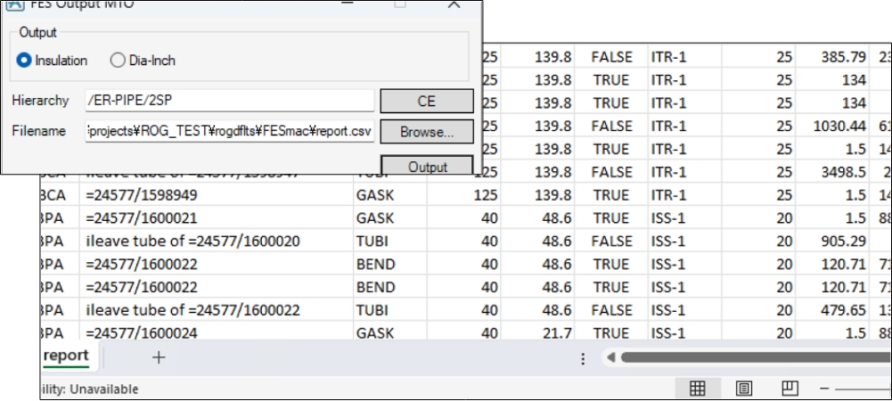Click the horizontal scrollbar left arrow

tap(610, 358)
